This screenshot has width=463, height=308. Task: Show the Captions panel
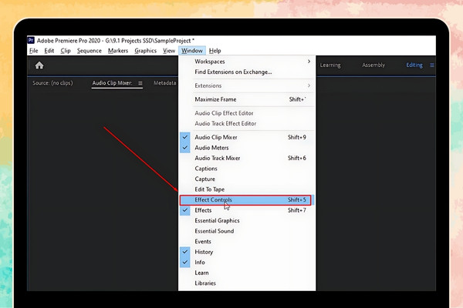tap(247, 169)
